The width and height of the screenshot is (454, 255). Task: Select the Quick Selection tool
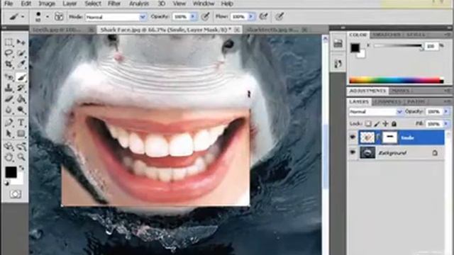click(21, 53)
